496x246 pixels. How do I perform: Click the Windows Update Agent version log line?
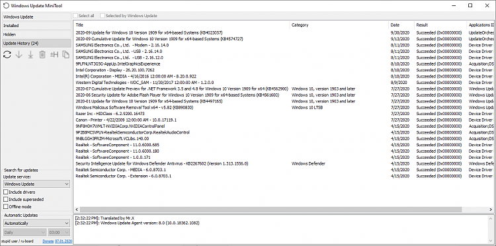point(138,224)
